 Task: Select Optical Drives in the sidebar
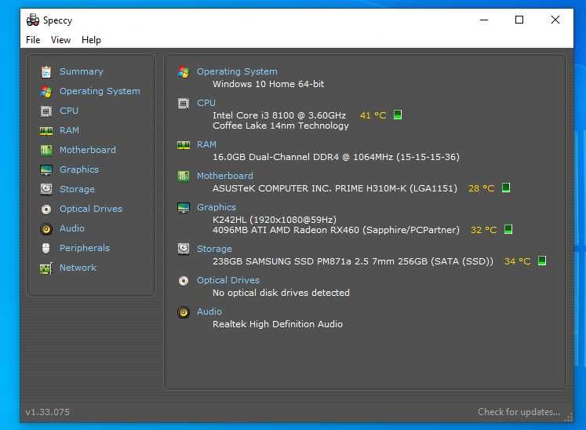click(91, 209)
